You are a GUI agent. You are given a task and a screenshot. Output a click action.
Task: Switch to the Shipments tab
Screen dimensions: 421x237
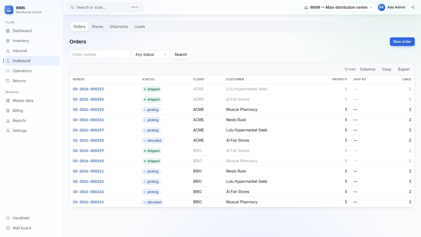pyautogui.click(x=119, y=27)
